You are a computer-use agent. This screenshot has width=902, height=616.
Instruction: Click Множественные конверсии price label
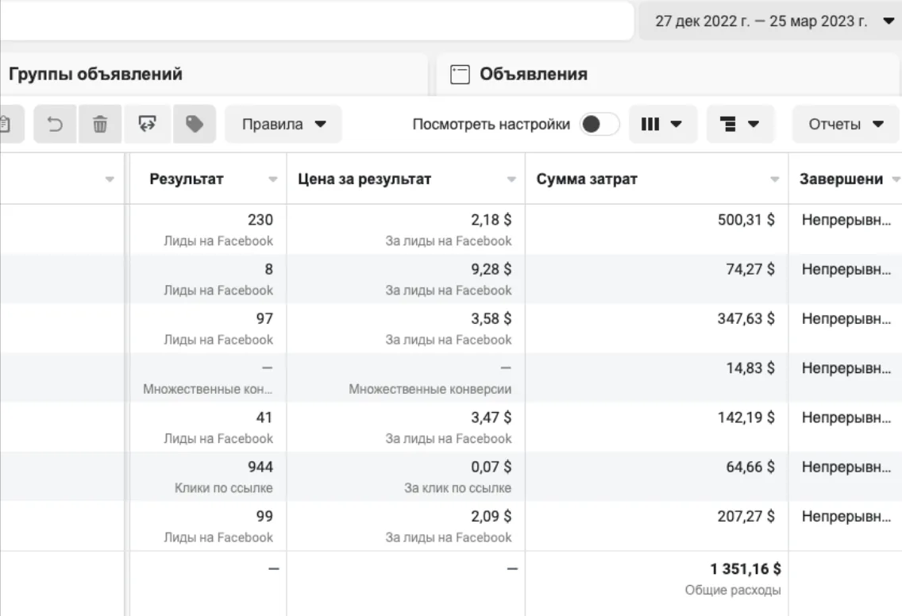[x=430, y=390]
